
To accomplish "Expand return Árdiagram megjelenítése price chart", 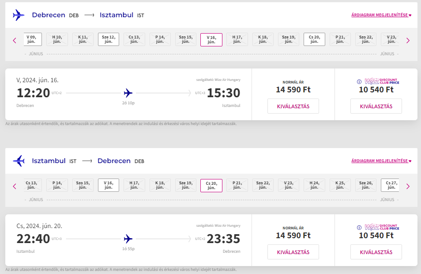I will [381, 161].
